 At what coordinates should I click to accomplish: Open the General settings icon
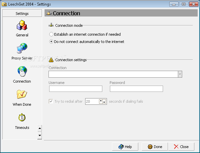(x=22, y=25)
